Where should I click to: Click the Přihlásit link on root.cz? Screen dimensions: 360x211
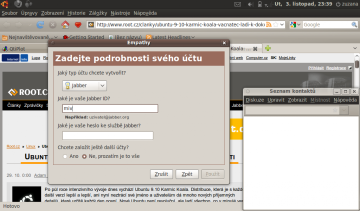click(316, 68)
